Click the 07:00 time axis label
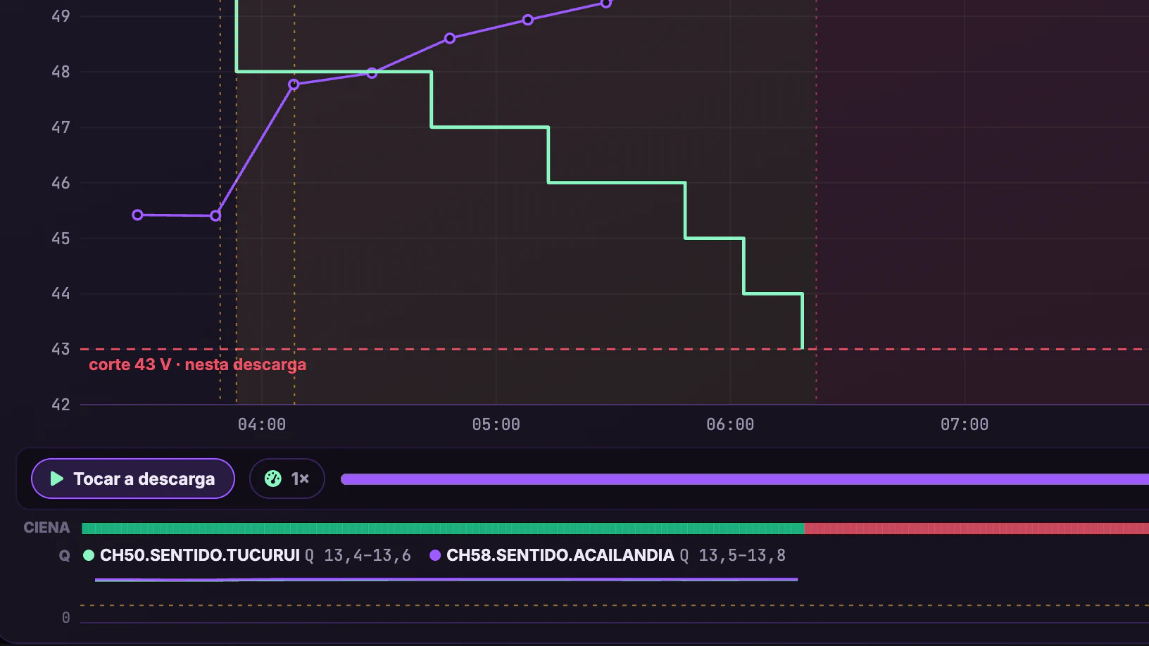 (x=965, y=424)
